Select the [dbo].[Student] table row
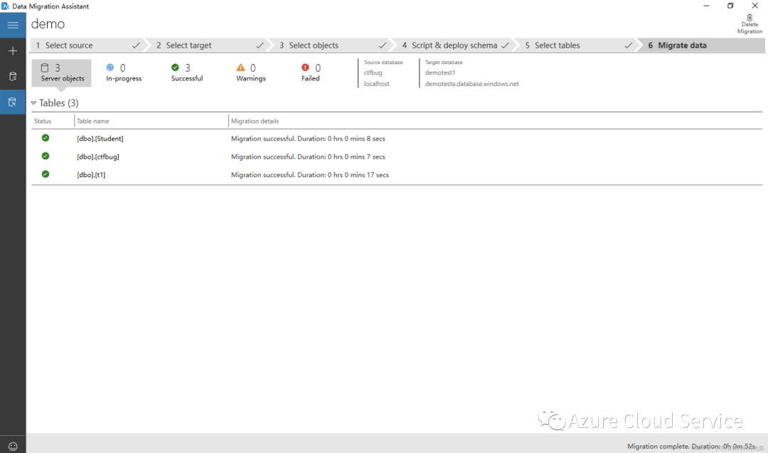 [x=397, y=139]
